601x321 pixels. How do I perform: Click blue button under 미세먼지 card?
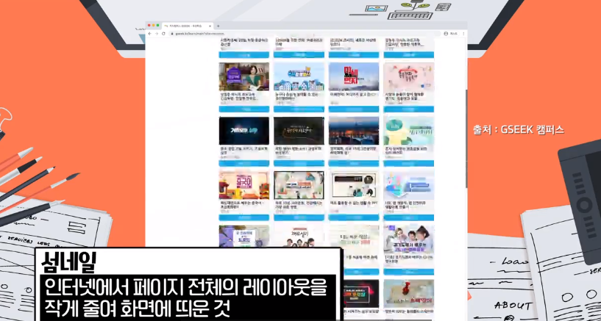click(354, 109)
